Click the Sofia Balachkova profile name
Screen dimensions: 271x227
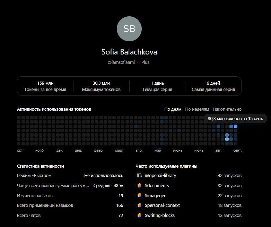tap(129, 52)
